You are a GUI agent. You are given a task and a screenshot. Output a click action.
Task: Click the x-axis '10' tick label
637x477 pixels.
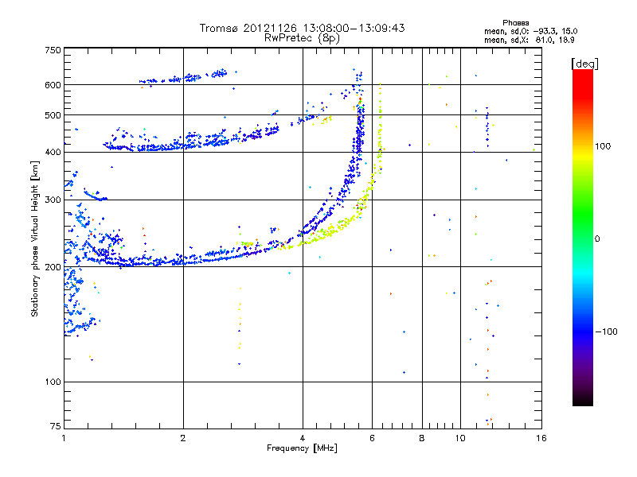coord(460,438)
